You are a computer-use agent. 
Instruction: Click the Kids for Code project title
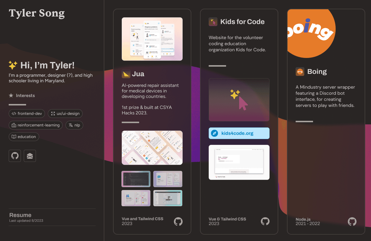(242, 22)
